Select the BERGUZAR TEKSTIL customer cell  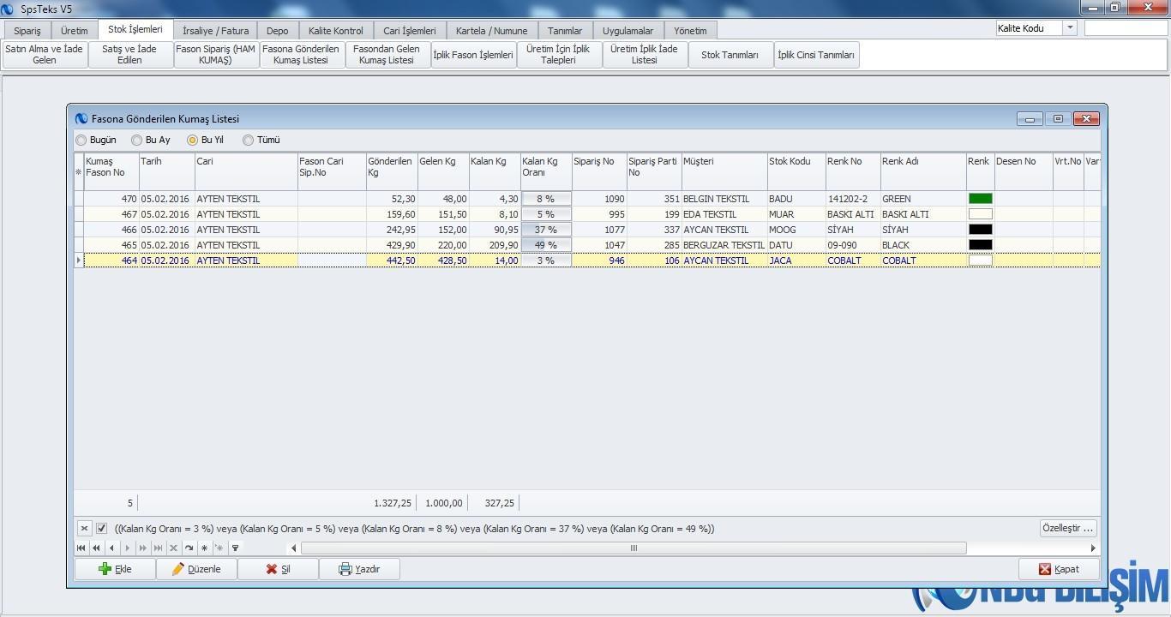click(724, 245)
